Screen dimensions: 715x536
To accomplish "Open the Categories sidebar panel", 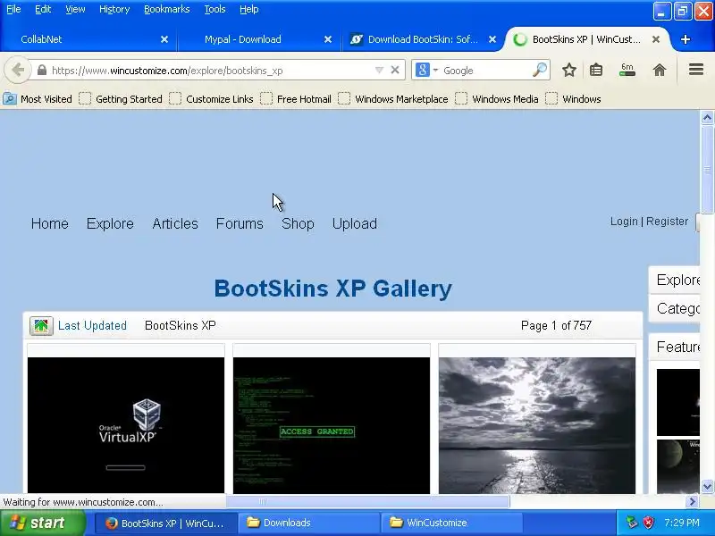I will point(675,308).
